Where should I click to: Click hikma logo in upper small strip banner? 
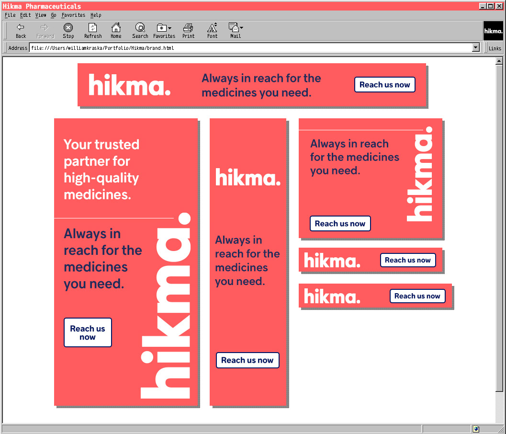332,260
